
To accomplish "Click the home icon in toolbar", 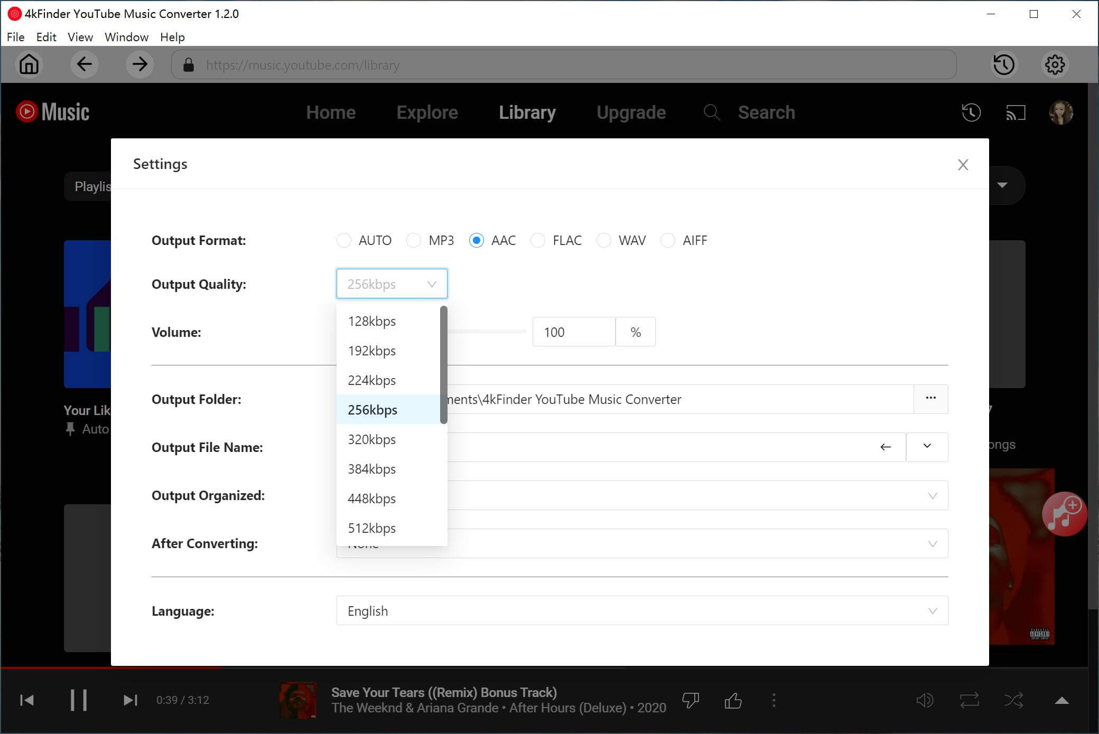I will click(x=29, y=64).
